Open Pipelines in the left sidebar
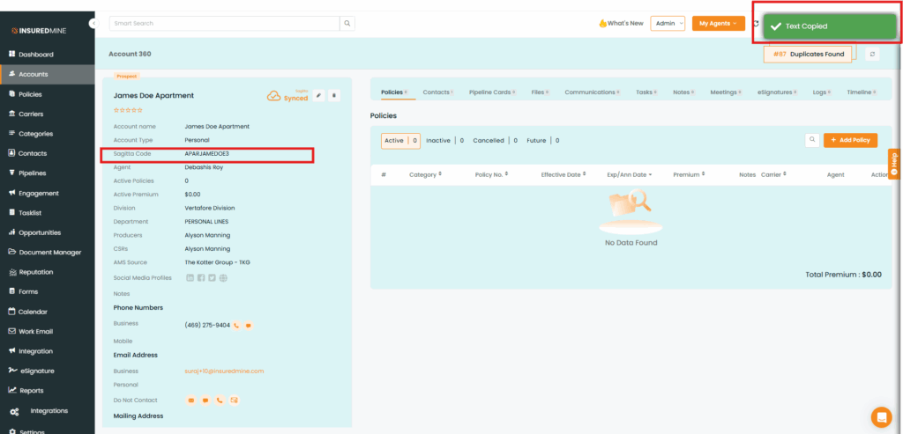Viewport: 903px width, 434px height. (32, 173)
